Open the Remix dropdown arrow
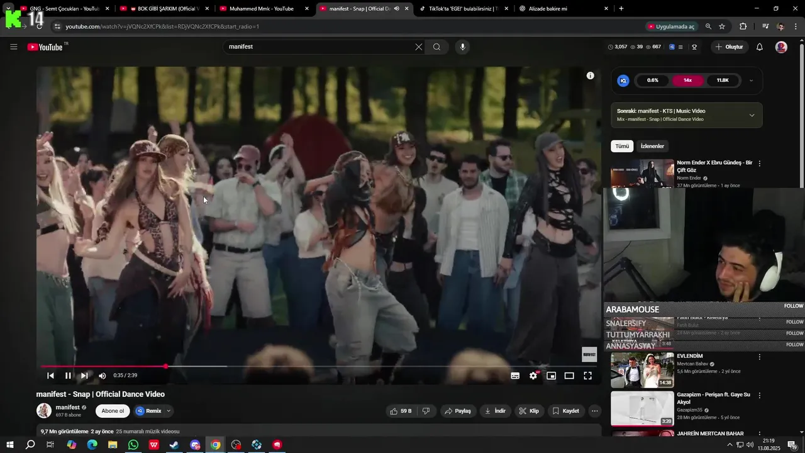The image size is (805, 453). pos(169,411)
